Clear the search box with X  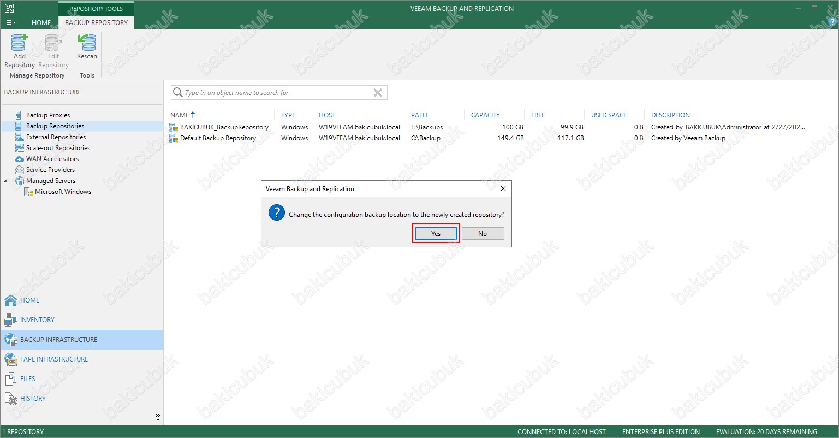(x=377, y=93)
